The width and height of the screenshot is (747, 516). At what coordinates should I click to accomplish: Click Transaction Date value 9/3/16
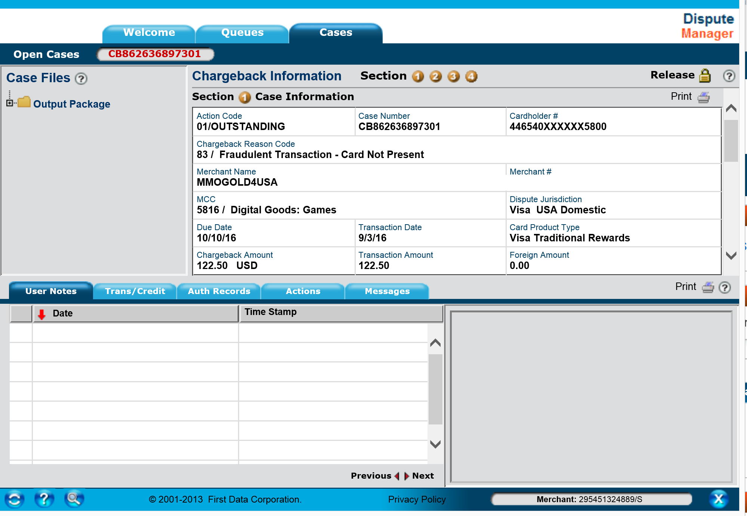(x=373, y=238)
